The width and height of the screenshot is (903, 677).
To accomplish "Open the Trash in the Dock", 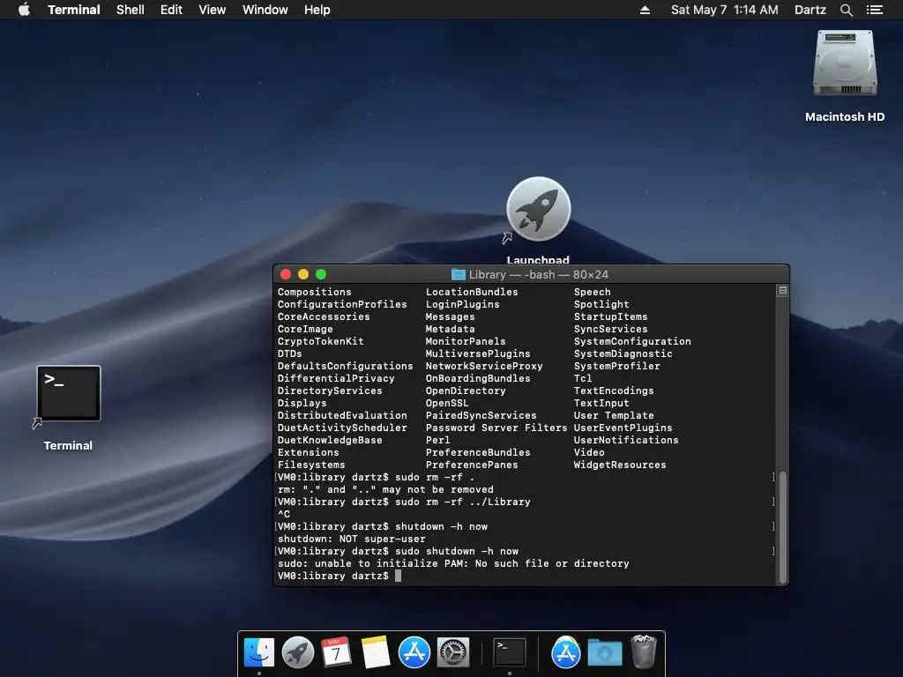I will (x=643, y=651).
